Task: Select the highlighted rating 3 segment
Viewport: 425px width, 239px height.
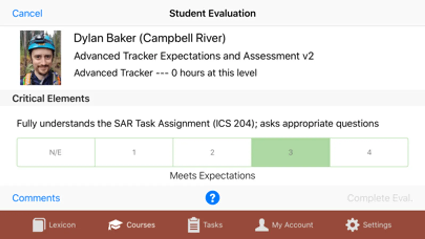Action: pos(291,152)
